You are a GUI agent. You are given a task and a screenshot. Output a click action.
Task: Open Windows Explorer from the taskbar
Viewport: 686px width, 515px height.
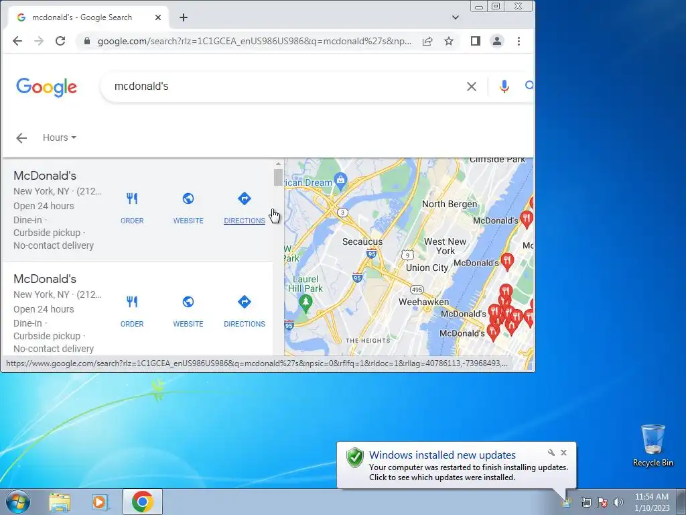(x=60, y=502)
